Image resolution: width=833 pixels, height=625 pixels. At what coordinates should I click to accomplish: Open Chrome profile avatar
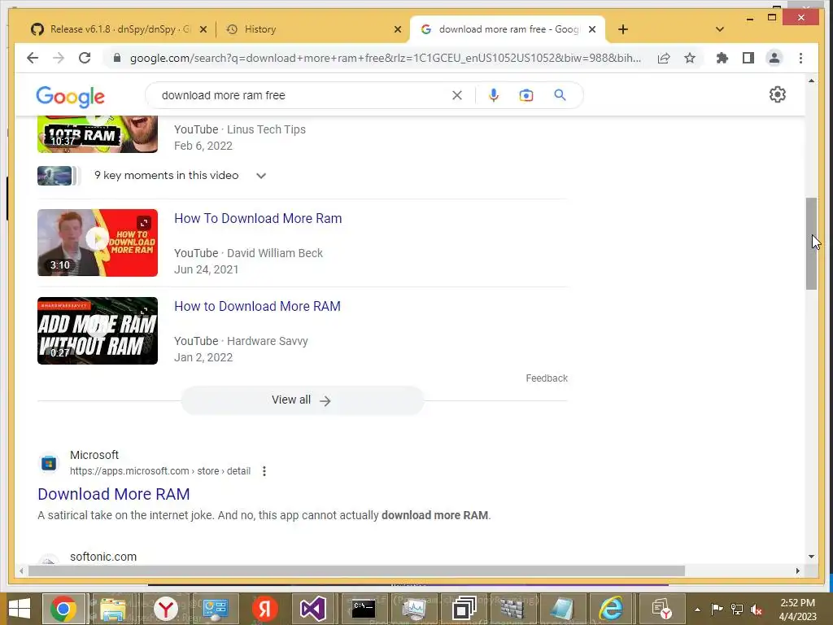pos(774,58)
